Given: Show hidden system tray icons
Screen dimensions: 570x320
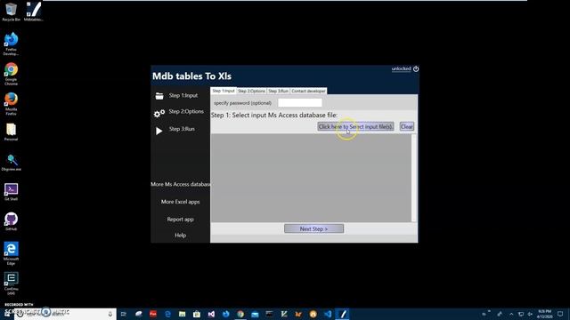Looking at the screenshot, I should (x=511, y=314).
